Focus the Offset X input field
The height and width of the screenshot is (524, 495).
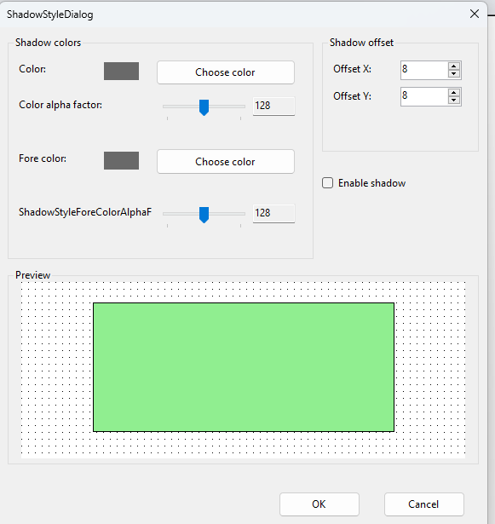(x=424, y=70)
